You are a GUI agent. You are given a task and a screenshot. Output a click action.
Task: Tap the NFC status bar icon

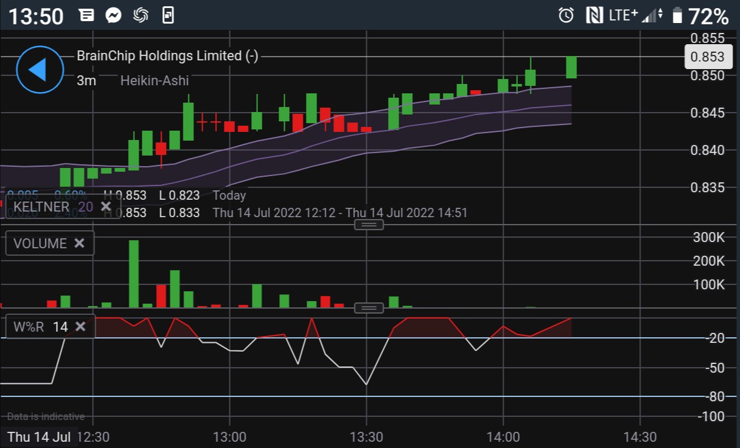594,16
